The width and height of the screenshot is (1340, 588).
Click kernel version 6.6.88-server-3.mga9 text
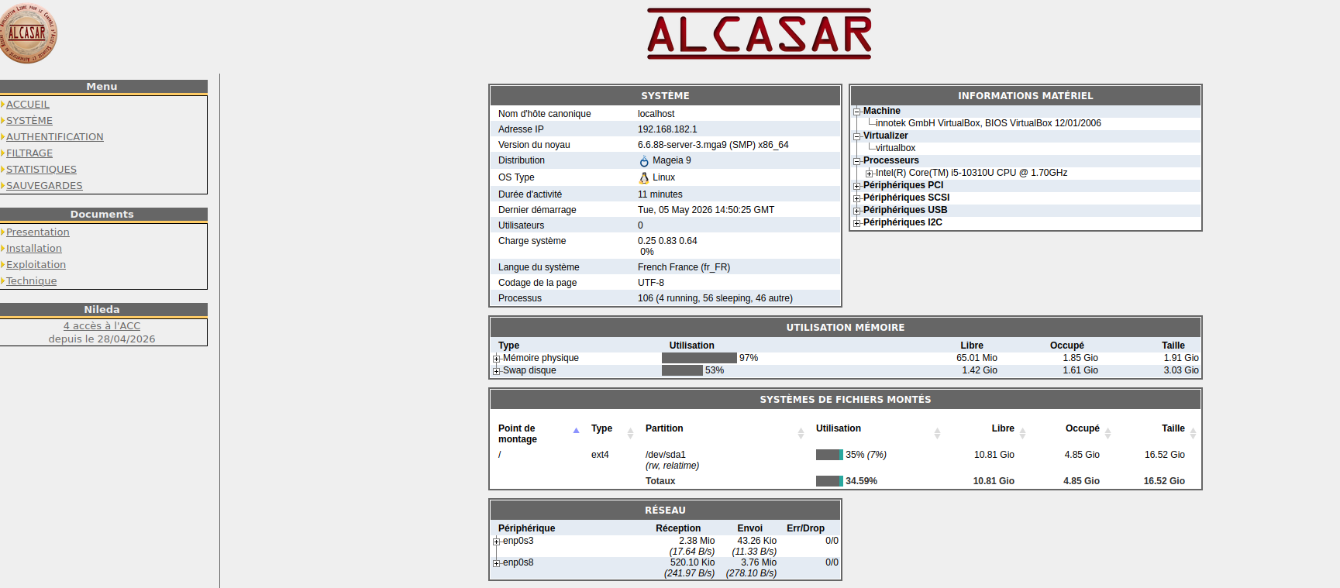click(713, 145)
